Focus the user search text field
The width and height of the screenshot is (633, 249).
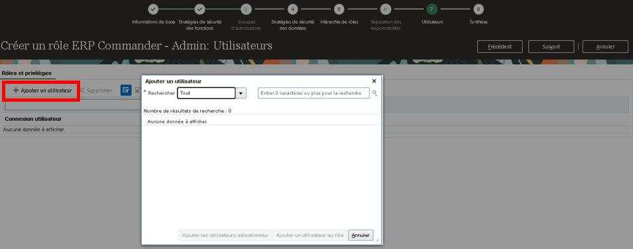pos(314,93)
